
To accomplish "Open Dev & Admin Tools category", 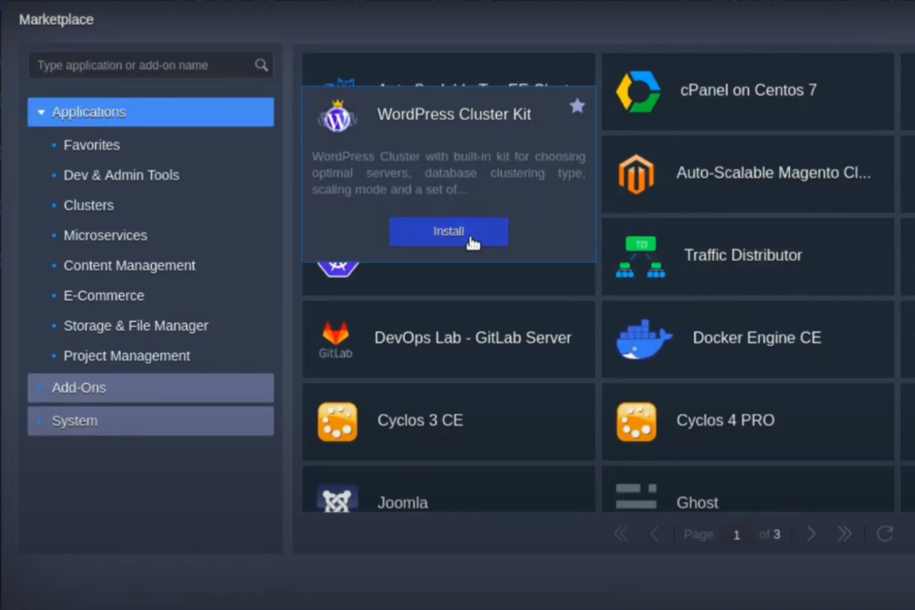I will click(x=121, y=175).
